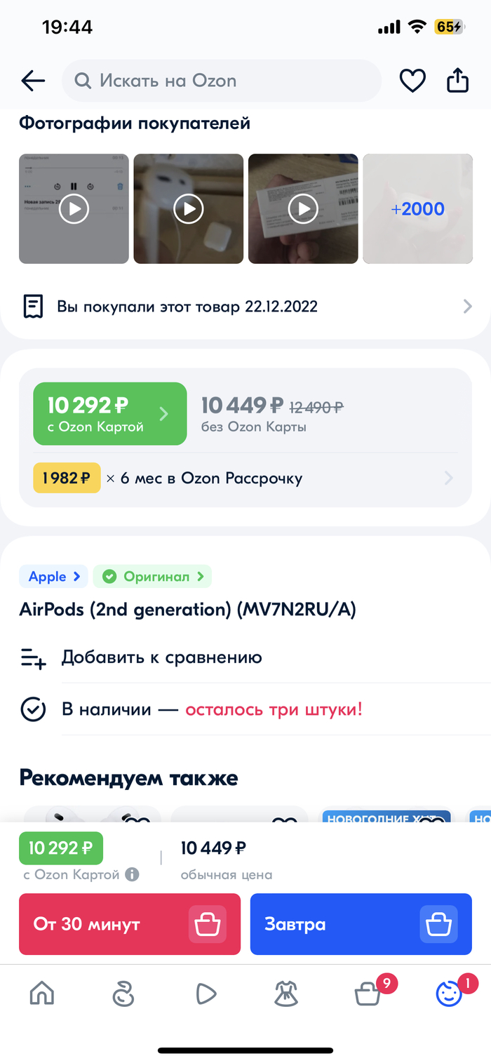The height and width of the screenshot is (1063, 491).
Task: Open the Apple brand tag
Action: (x=53, y=577)
